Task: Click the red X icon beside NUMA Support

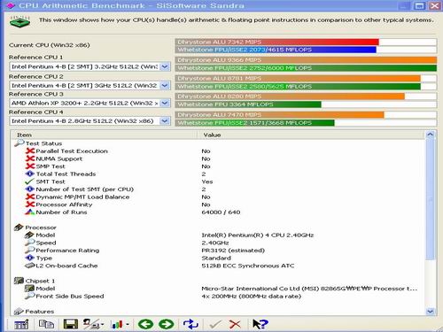Action: coord(30,158)
